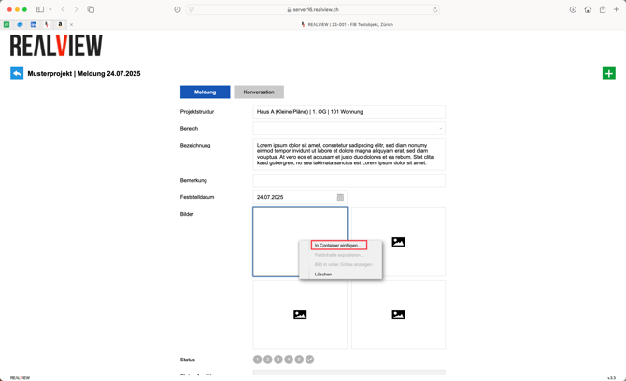Viewport: 626px width, 381px height.
Task: Open the Realview pinned tab favicon
Action: pos(47,24)
